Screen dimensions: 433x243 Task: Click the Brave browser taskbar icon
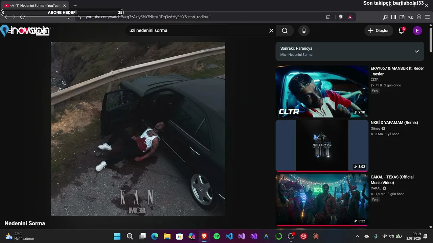coord(204,236)
